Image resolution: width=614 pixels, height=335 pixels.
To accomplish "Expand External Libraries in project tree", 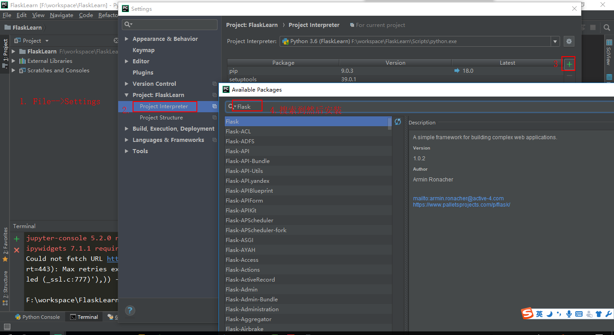I will (13, 61).
